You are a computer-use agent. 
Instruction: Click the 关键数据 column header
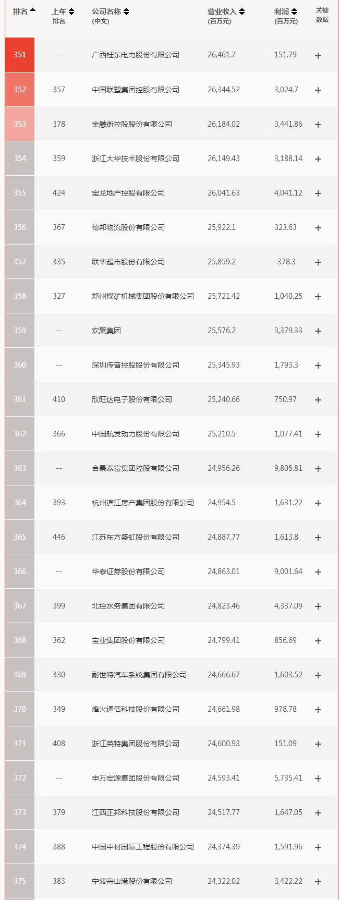pyautogui.click(x=322, y=15)
